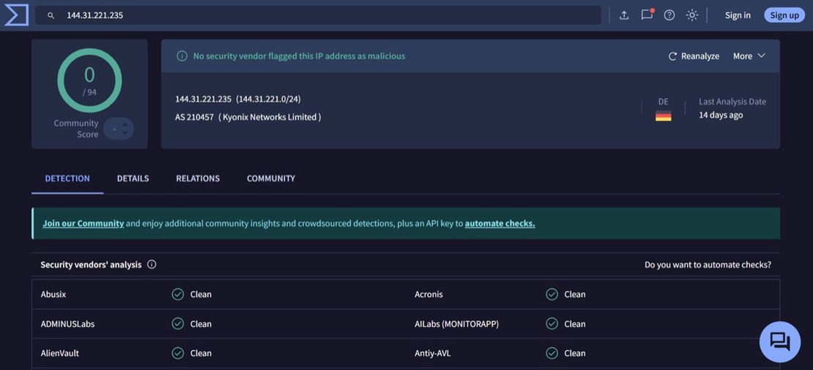Screen dimensions: 813x370
Task: Open the automate checks link
Action: (x=500, y=223)
